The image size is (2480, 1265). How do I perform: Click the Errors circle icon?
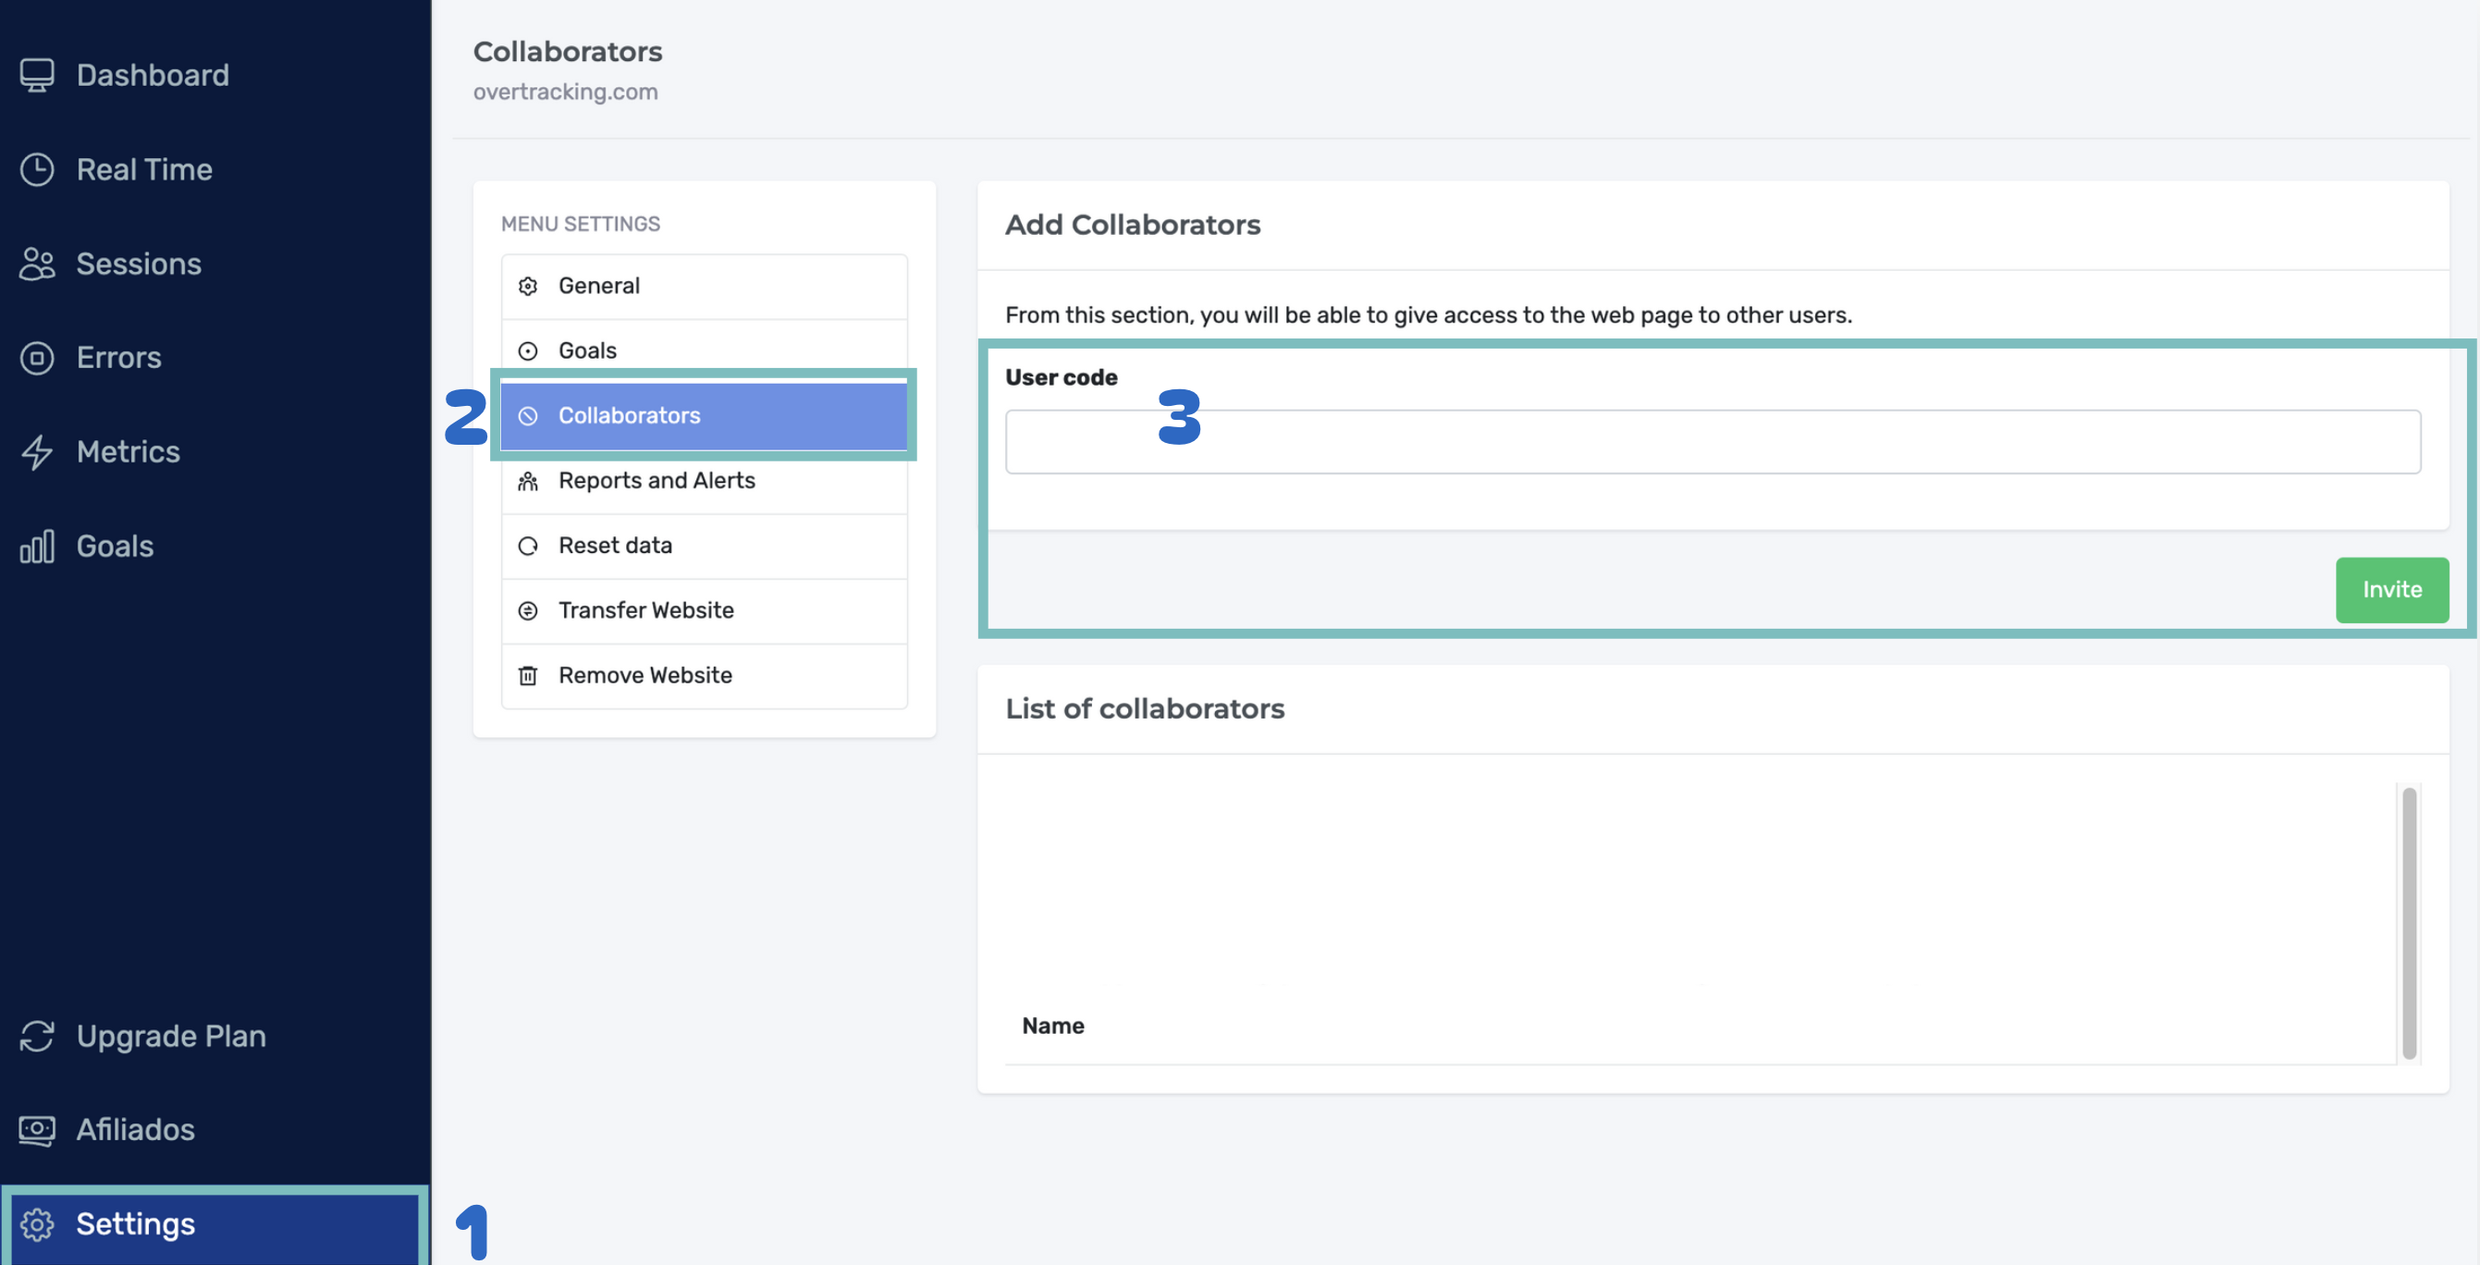pyautogui.click(x=37, y=358)
